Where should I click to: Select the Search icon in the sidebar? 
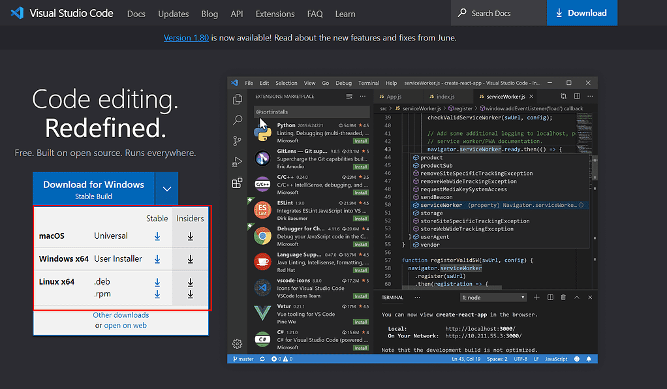[x=237, y=120]
